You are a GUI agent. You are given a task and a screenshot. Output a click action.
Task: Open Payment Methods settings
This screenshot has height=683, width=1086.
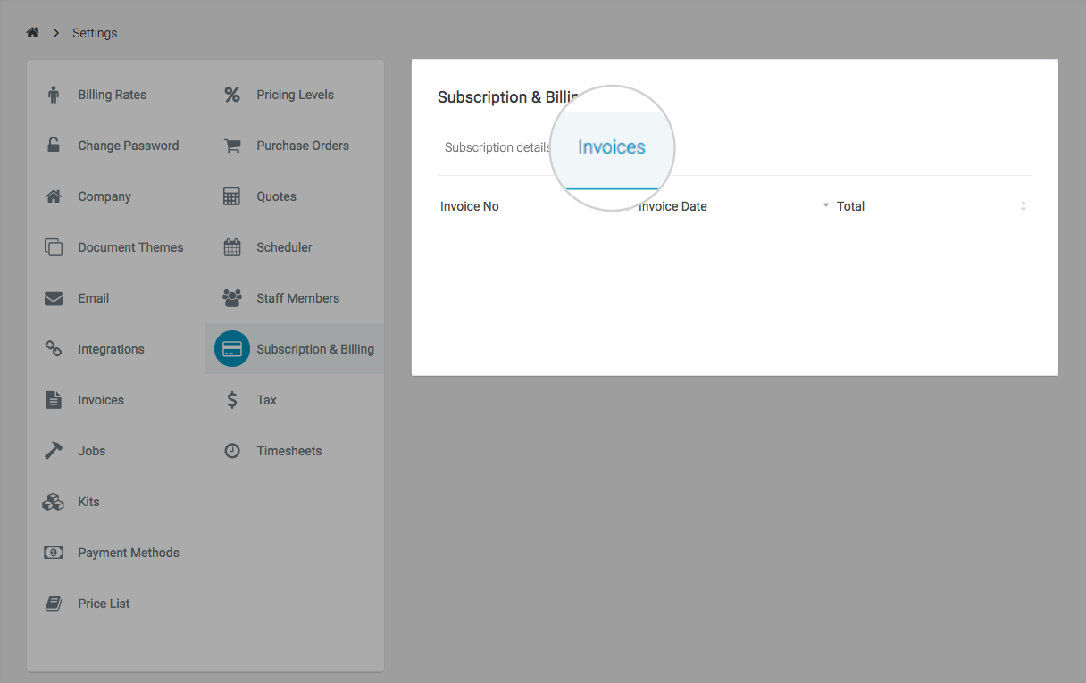(x=129, y=553)
